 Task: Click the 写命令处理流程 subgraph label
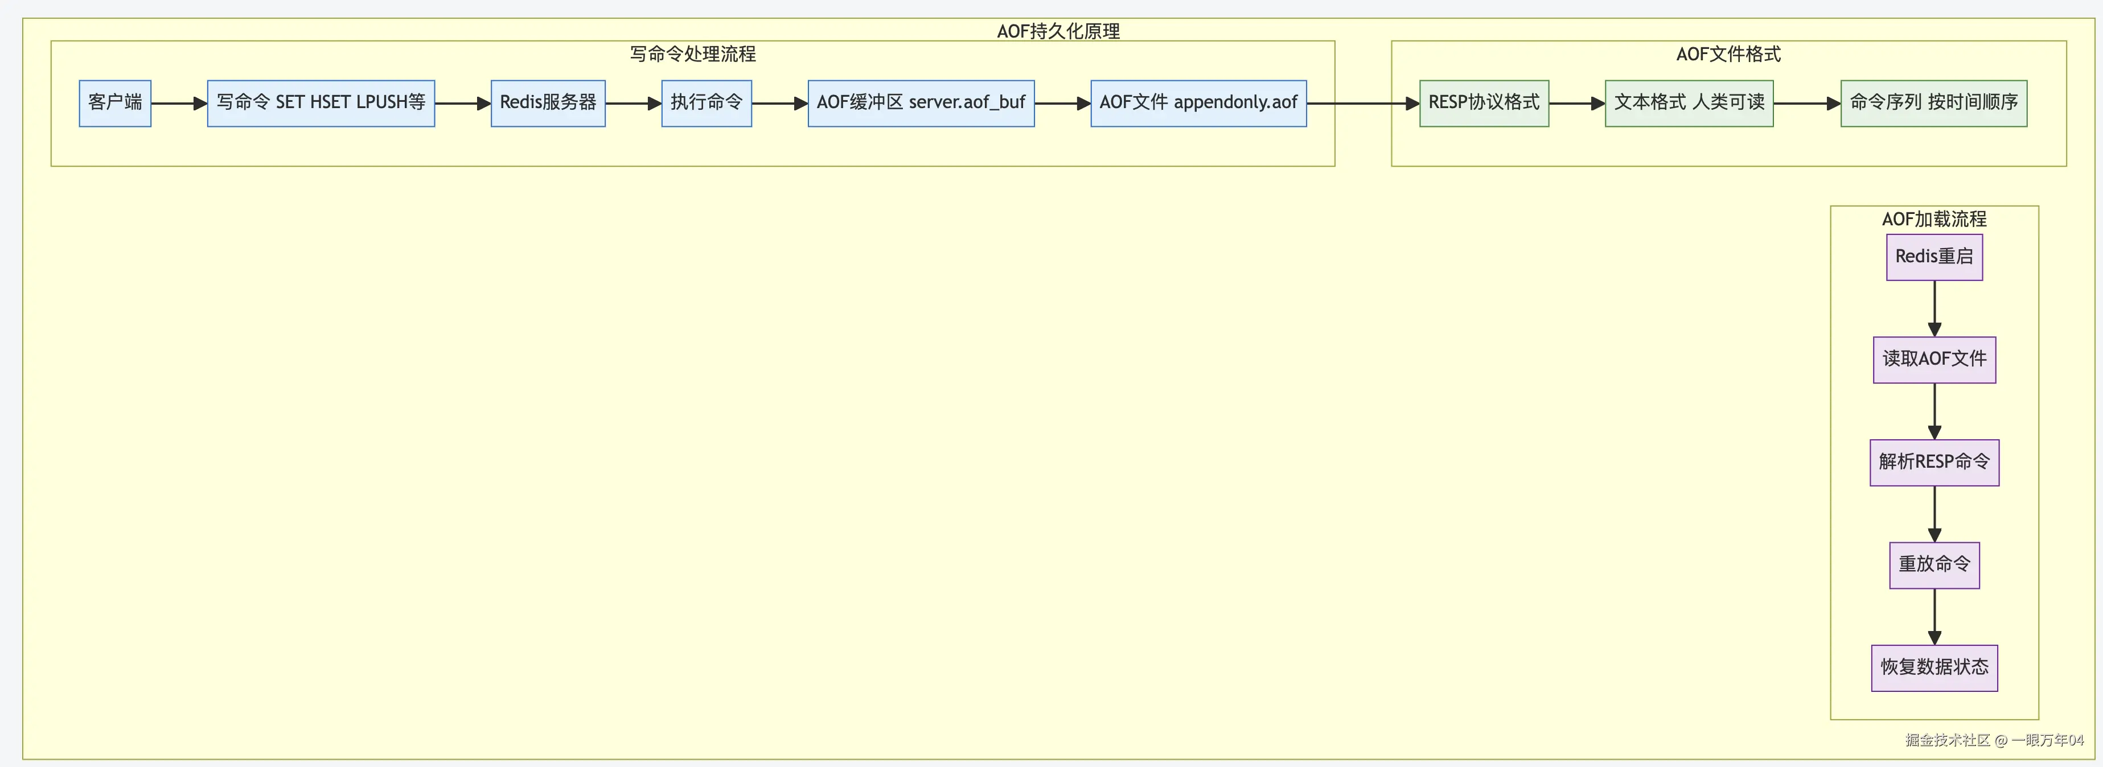coord(692,54)
